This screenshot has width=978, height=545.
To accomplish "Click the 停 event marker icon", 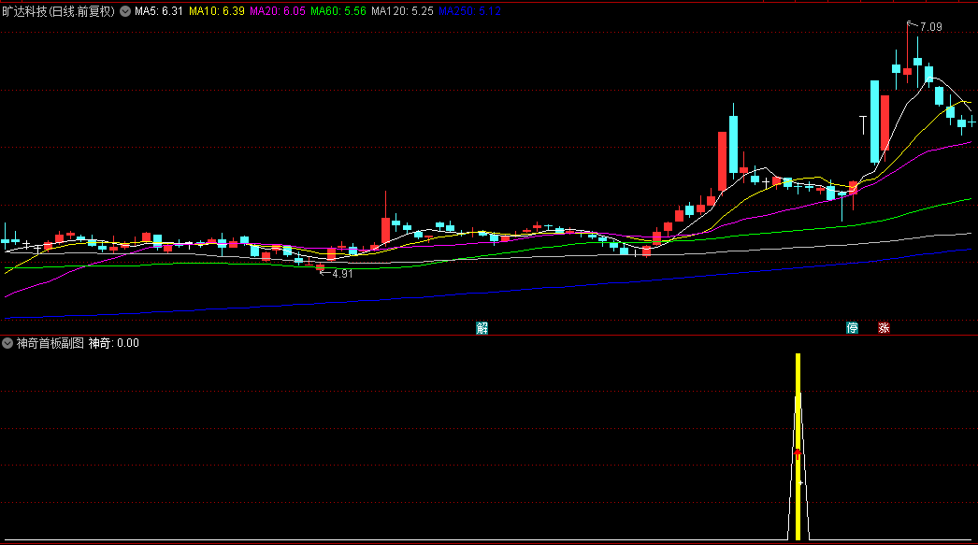I will coord(852,328).
